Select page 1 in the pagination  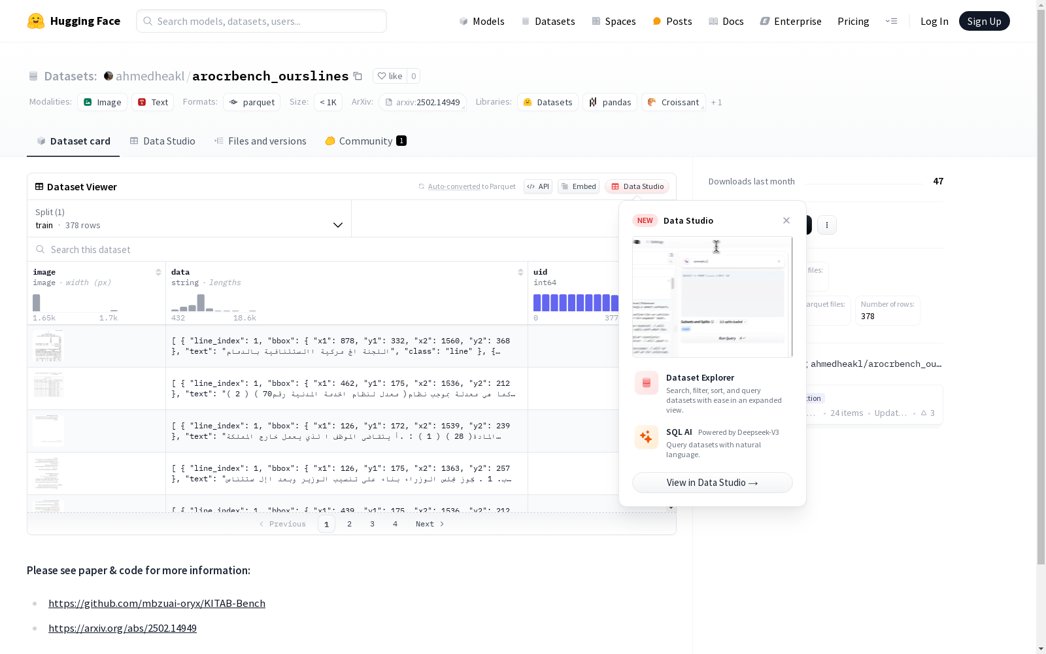[x=327, y=524]
